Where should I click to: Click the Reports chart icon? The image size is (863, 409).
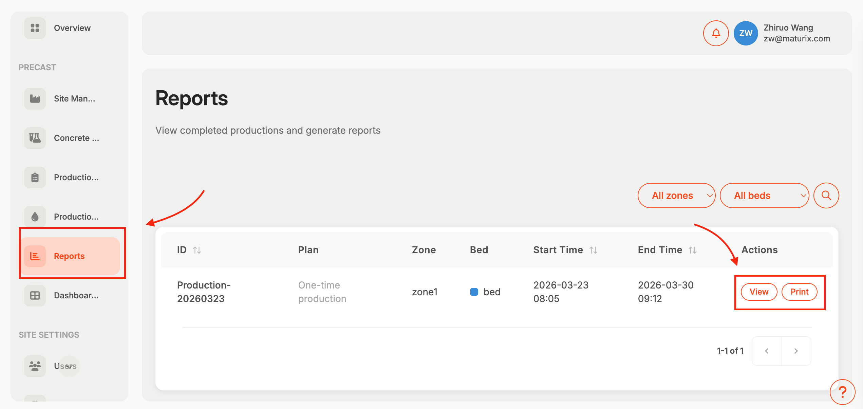pos(35,256)
